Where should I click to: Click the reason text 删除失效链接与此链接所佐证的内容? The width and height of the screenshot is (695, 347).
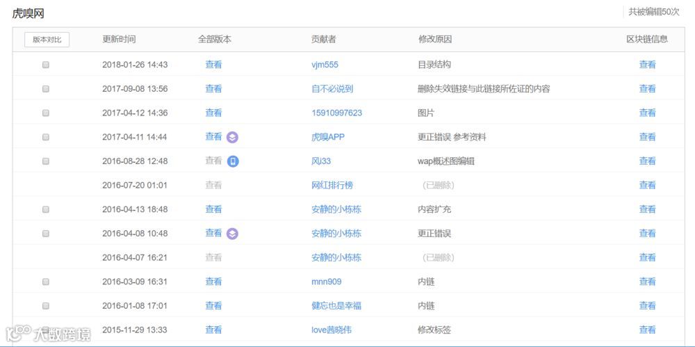tap(484, 89)
